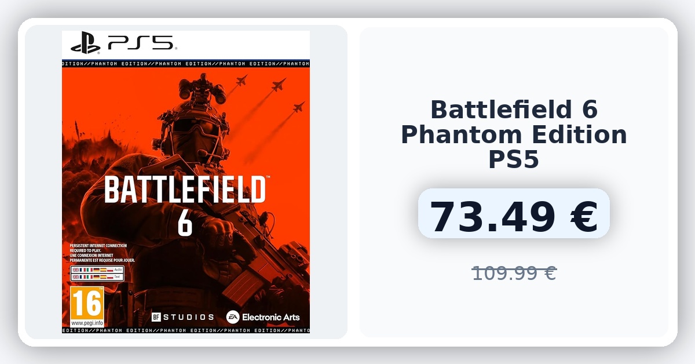
Task: Open the www.pegi.info link on cover
Action: 86,322
